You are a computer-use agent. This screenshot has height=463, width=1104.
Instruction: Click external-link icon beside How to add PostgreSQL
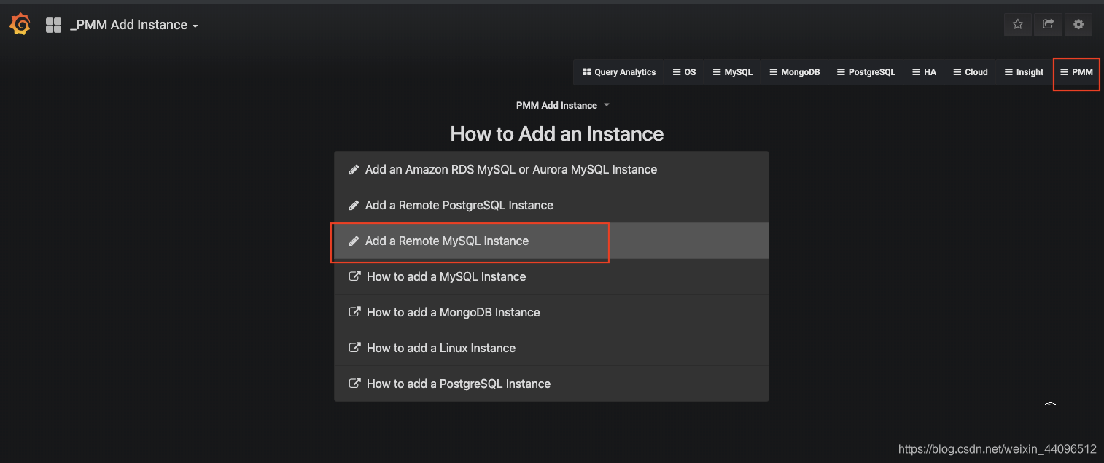coord(354,384)
